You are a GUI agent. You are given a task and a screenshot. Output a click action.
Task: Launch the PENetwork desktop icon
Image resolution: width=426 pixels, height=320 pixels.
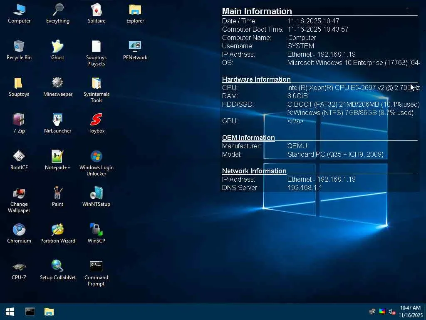point(135,50)
